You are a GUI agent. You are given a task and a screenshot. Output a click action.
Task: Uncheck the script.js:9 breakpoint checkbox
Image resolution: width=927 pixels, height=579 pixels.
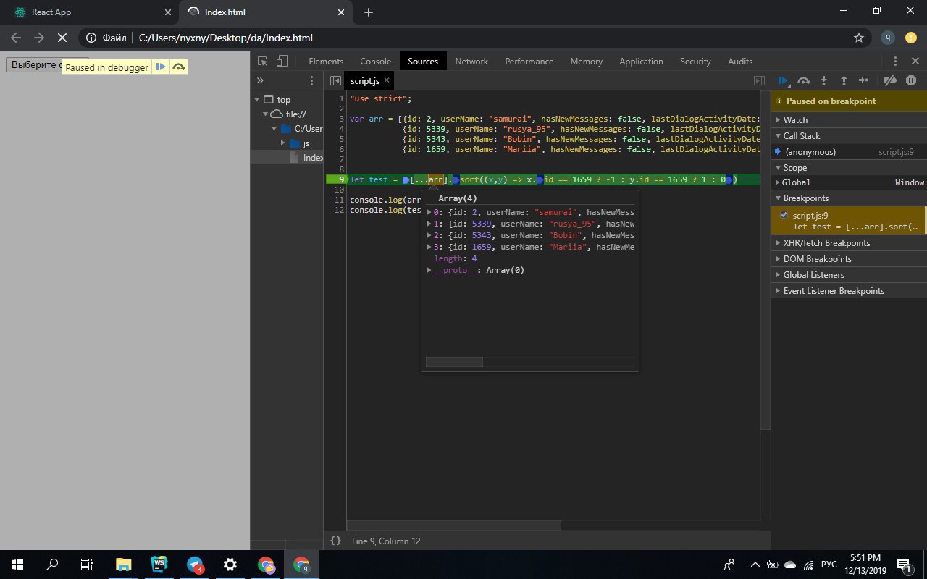point(784,215)
